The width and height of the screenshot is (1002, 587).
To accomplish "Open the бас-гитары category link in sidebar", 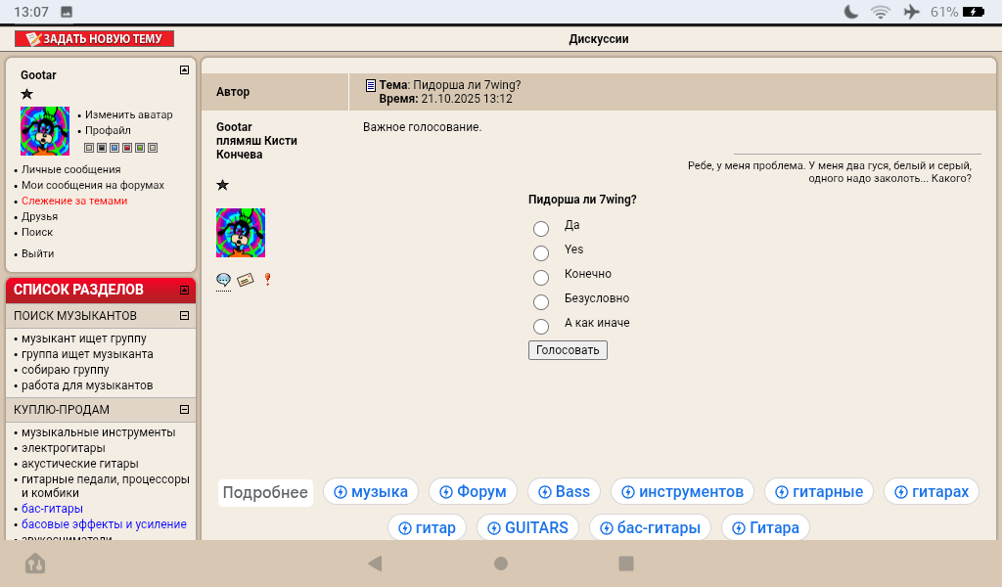I will (52, 509).
